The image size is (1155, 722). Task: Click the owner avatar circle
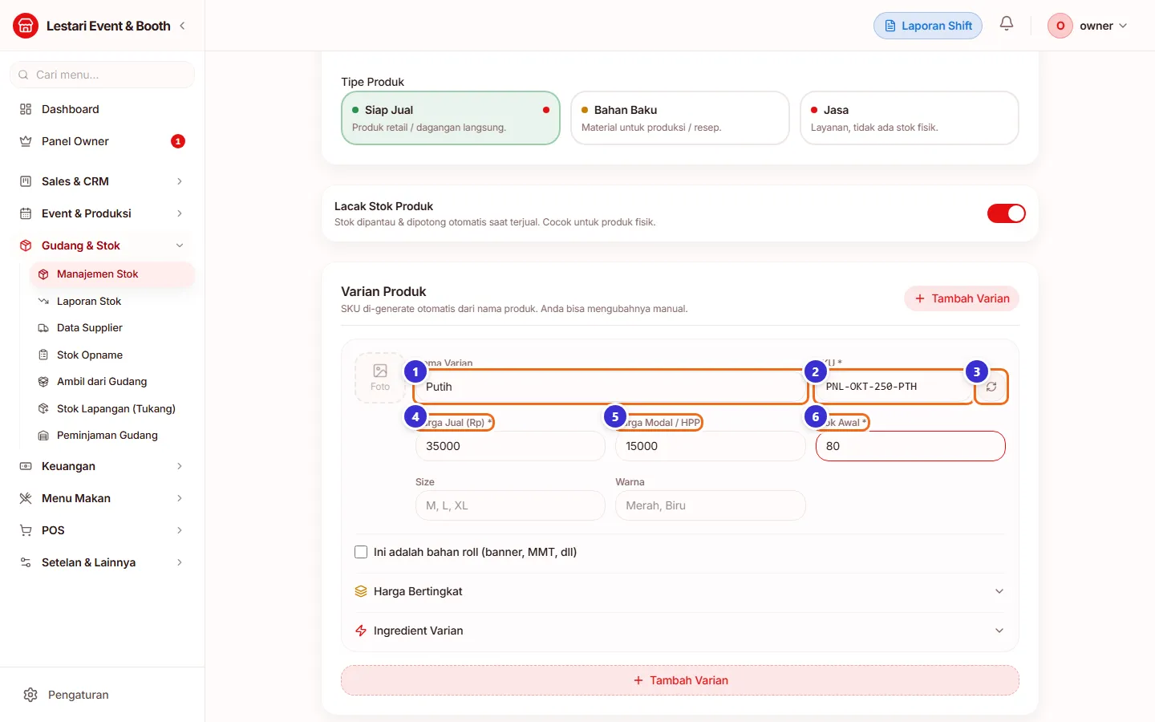[x=1060, y=26]
